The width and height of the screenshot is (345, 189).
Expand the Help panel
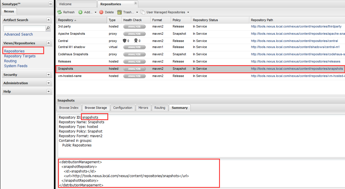pos(49,91)
